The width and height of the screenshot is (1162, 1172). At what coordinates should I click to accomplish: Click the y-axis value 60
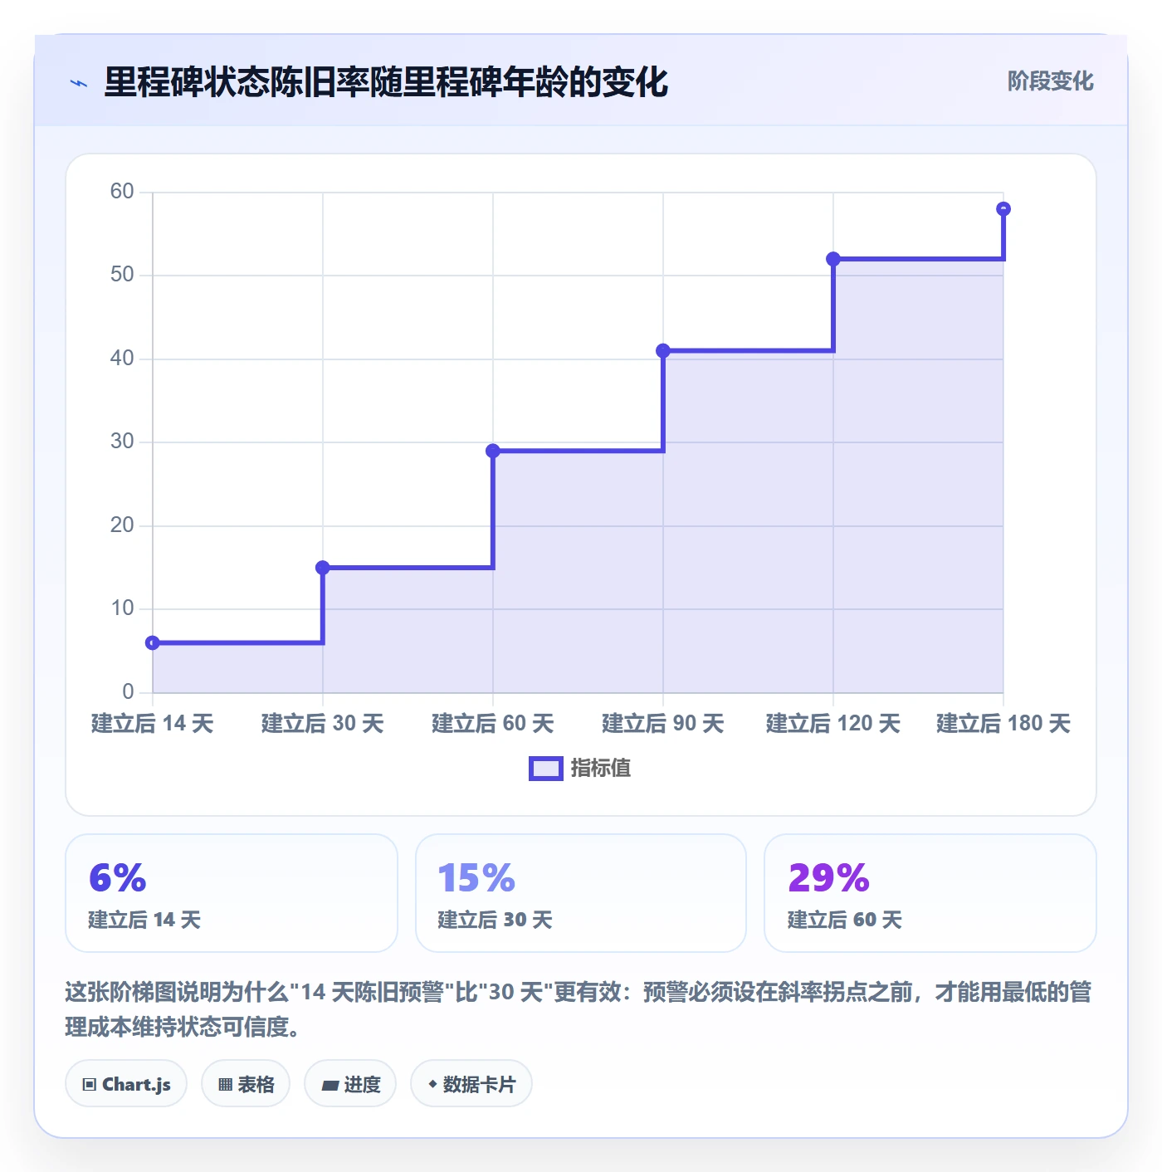122,192
